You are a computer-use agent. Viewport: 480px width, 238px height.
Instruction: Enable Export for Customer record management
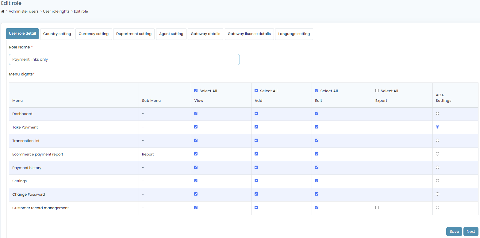(x=377, y=207)
